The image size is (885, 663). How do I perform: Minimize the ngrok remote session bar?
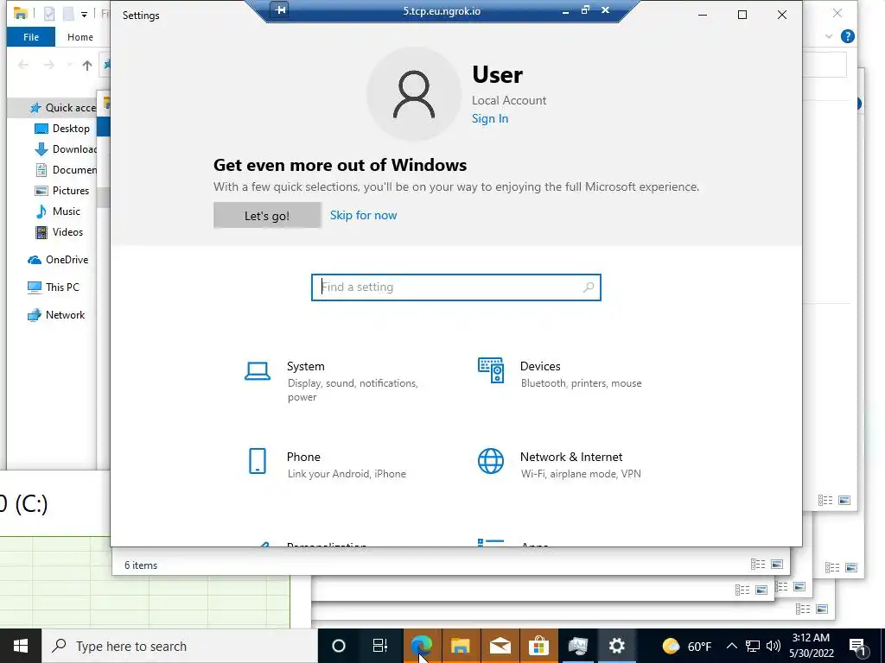point(565,10)
